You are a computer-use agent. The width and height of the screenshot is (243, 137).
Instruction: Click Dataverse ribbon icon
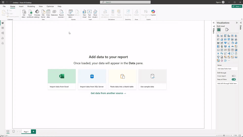coord(54,13)
